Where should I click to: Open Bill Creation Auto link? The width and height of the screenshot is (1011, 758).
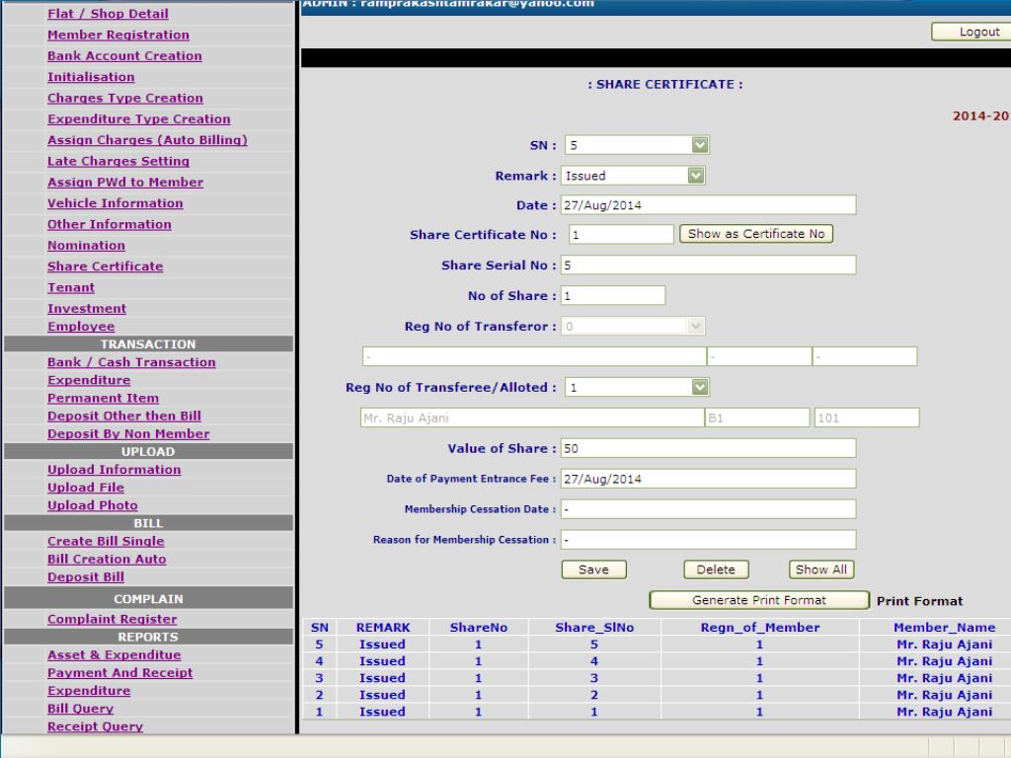point(107,560)
